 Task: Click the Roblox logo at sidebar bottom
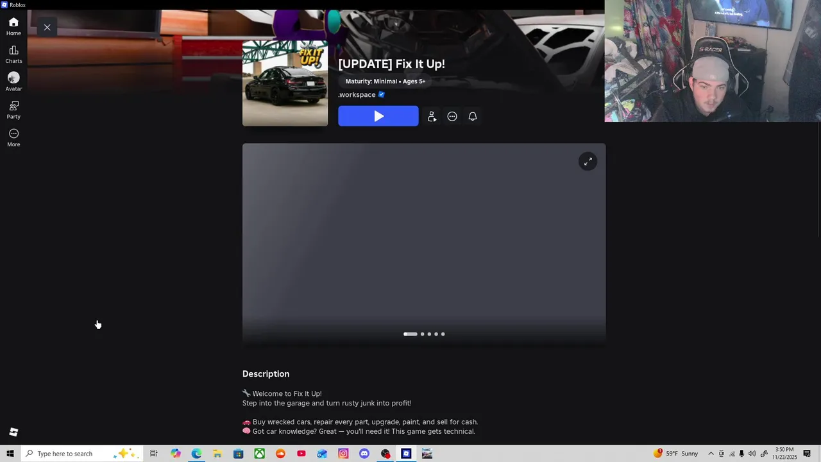[13, 432]
